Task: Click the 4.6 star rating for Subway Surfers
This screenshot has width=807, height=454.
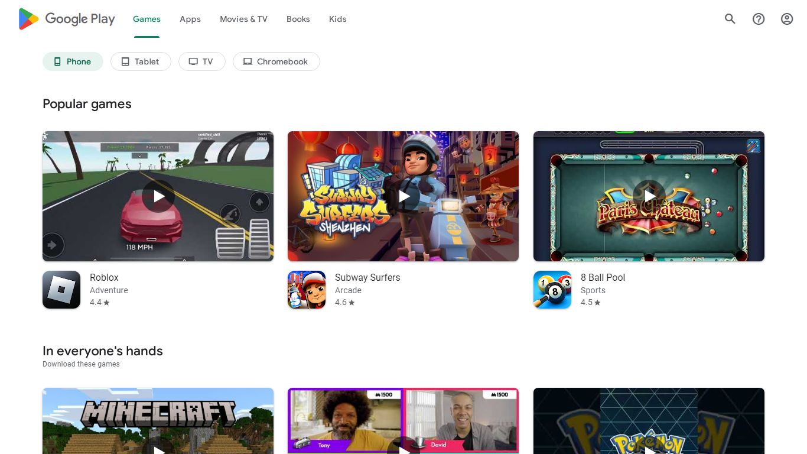Action: click(x=345, y=302)
